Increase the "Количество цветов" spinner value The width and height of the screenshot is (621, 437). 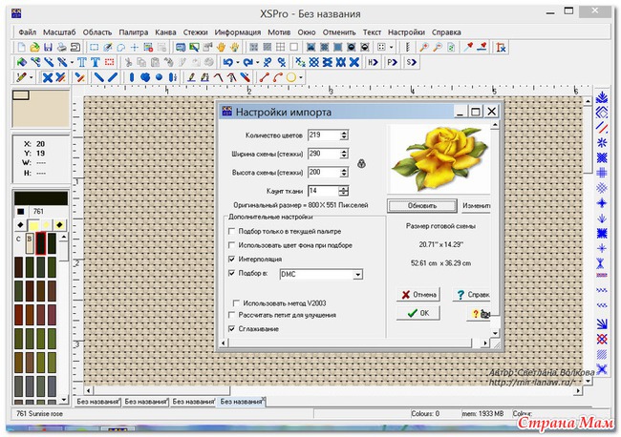pos(344,131)
